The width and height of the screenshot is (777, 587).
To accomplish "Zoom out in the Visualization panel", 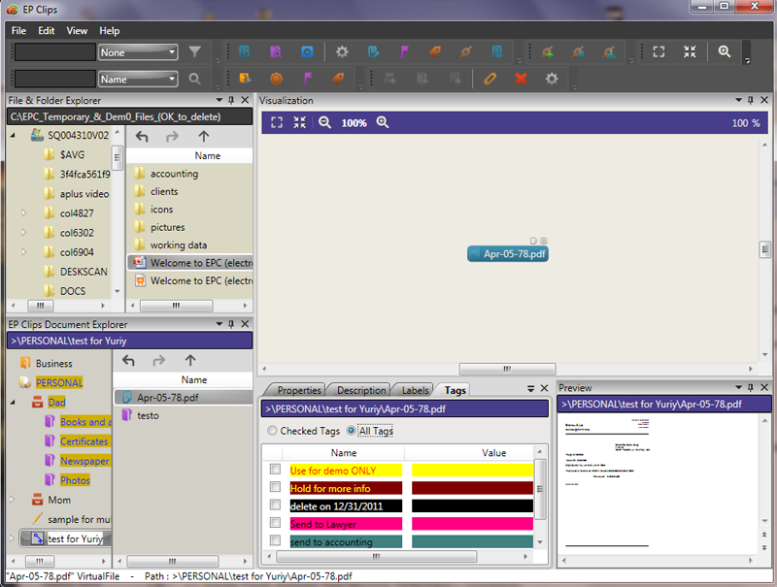I will [x=325, y=123].
